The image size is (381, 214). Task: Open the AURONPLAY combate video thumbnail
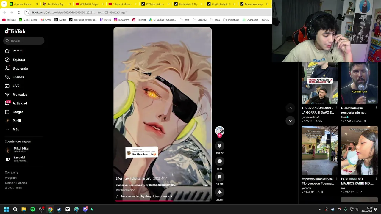[x=359, y=83]
